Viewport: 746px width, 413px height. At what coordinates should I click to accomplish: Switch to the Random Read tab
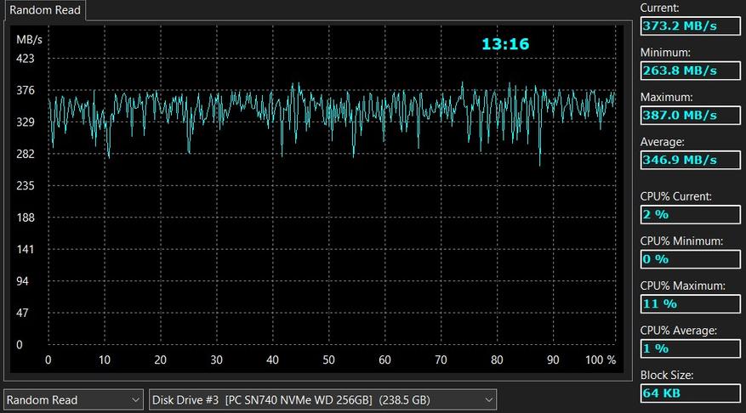pos(43,10)
